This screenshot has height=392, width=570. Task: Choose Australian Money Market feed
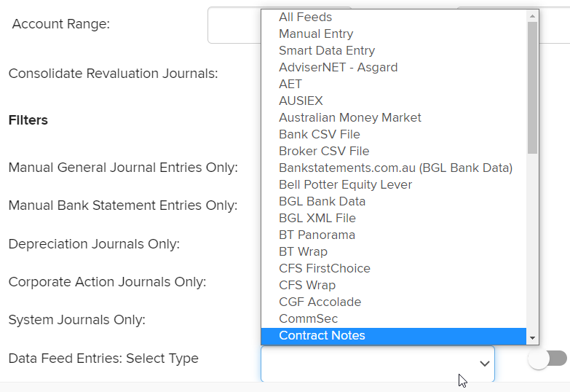click(x=349, y=117)
